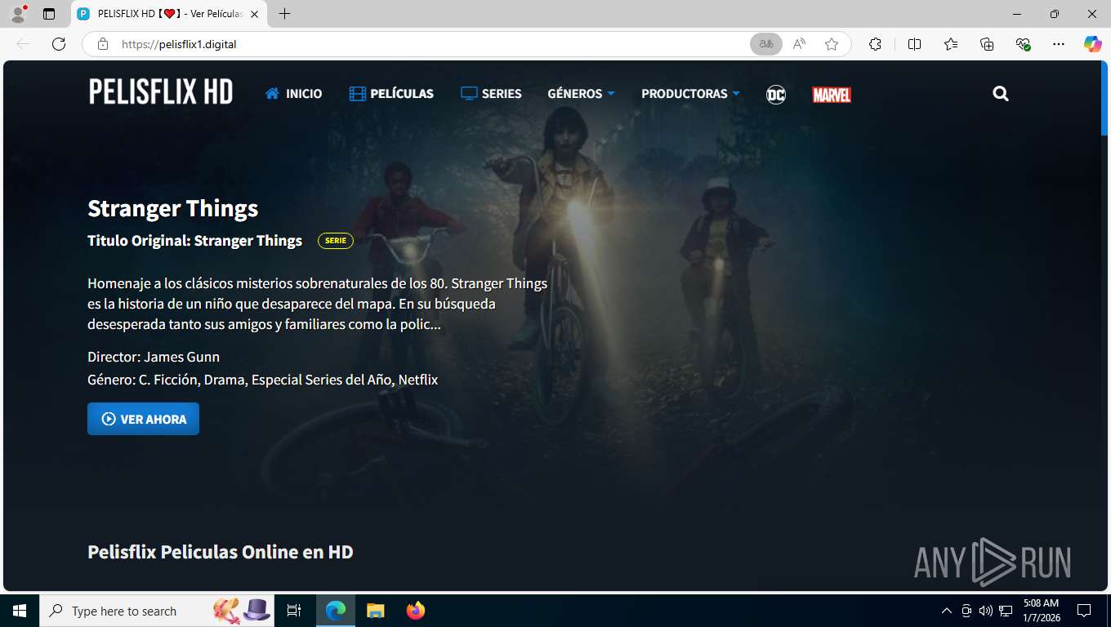
Task: Open the browser profile icon
Action: click(x=18, y=14)
